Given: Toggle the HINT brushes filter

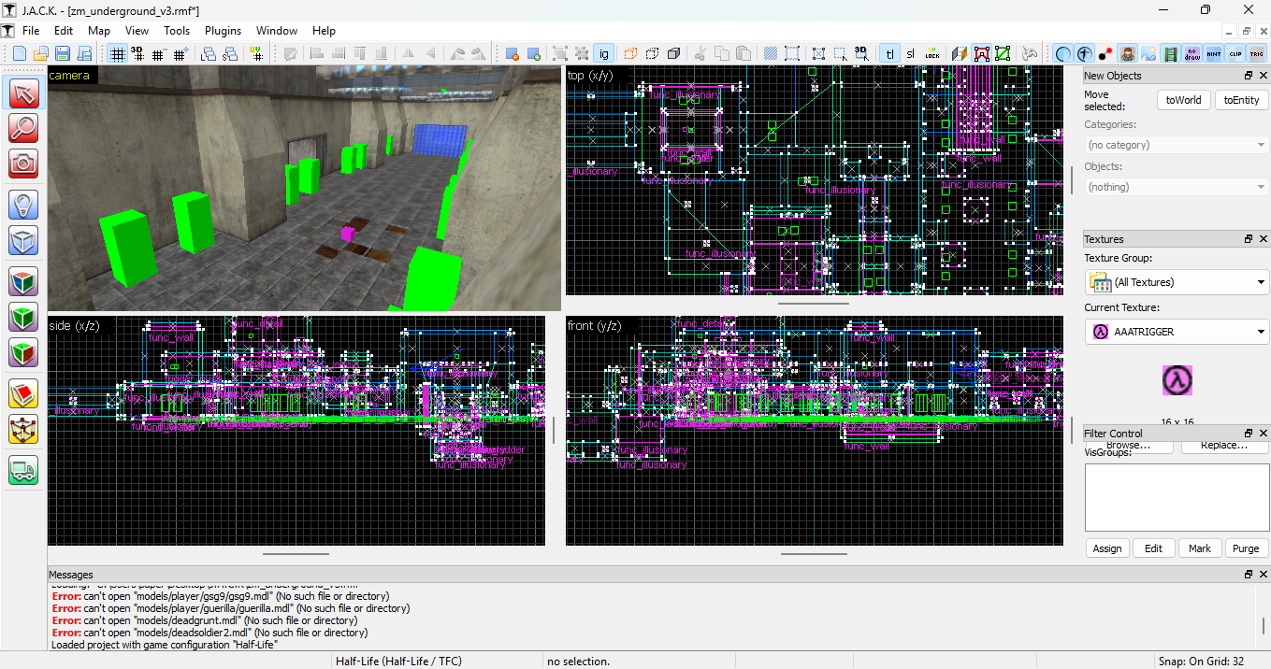Looking at the screenshot, I should pos(1214,53).
